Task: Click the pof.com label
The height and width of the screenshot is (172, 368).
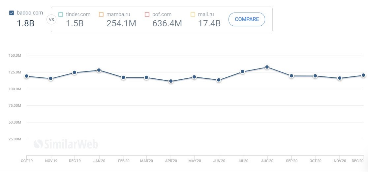Action: (x=162, y=14)
